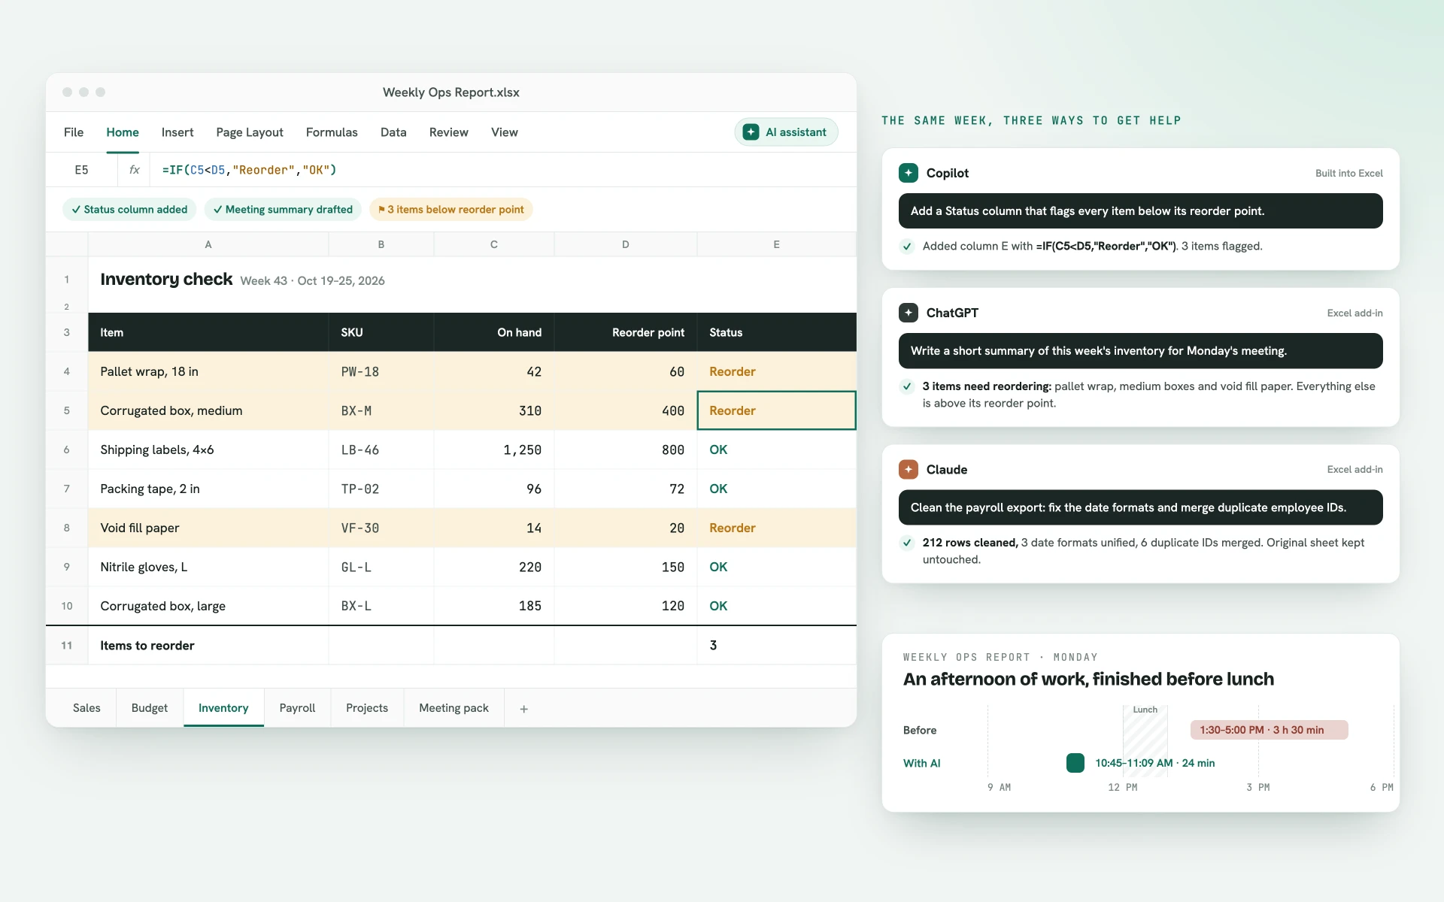Screen dimensions: 1444x902
Task: Click the red Before 1:30–5:00 PM bar
Action: (x=1269, y=730)
